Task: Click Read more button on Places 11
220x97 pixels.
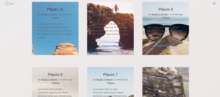Action: pos(55,46)
